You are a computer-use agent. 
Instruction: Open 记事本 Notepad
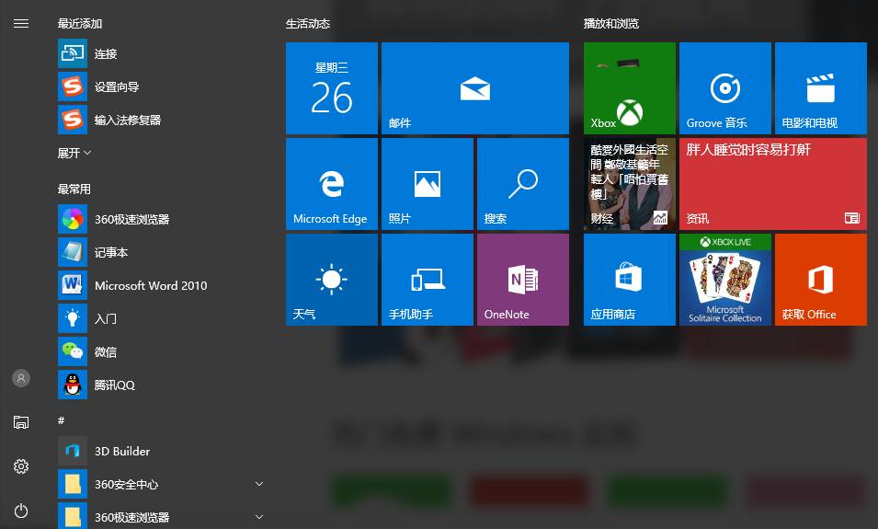point(161,252)
